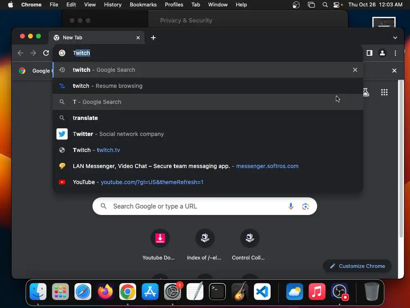Open the Google apps grid icon
Image resolution: width=410 pixels, height=308 pixels.
[384, 92]
